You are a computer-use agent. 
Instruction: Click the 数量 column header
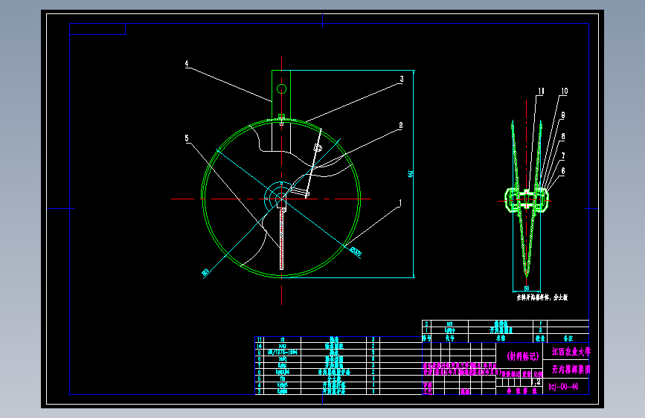tap(539, 338)
